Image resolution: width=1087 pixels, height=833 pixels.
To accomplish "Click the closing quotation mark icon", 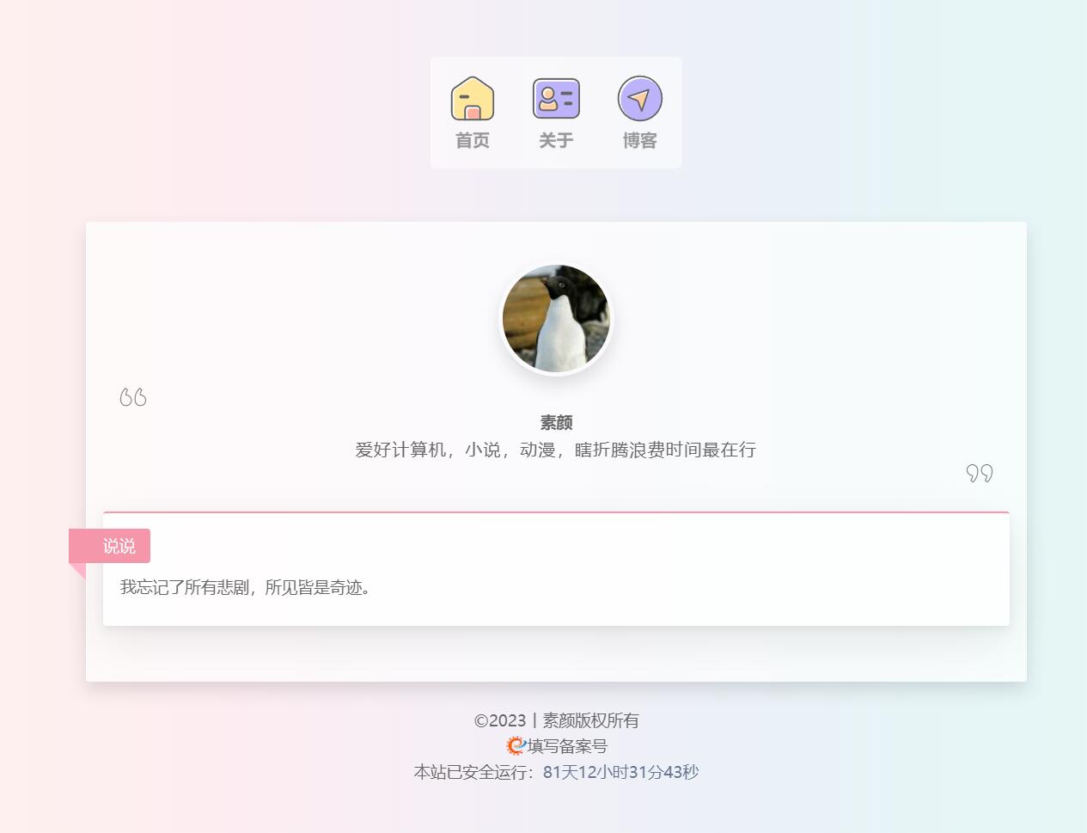I will point(980,474).
